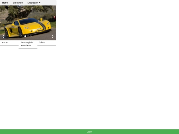The height and width of the screenshot is (134, 179).
Task: Expand the Dropdown menu
Action: [34, 3]
